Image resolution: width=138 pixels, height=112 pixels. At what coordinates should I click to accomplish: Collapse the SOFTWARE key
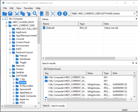pos(10,76)
